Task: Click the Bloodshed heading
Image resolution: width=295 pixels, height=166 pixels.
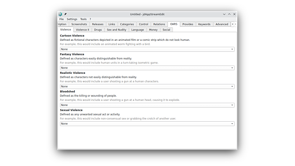Action: pos(67,91)
